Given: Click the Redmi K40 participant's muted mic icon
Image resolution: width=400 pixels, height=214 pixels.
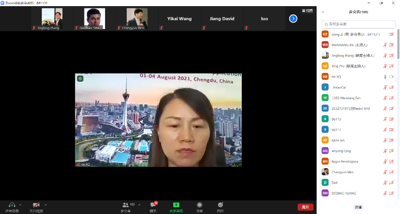Looking at the screenshot, I should click(x=385, y=109).
